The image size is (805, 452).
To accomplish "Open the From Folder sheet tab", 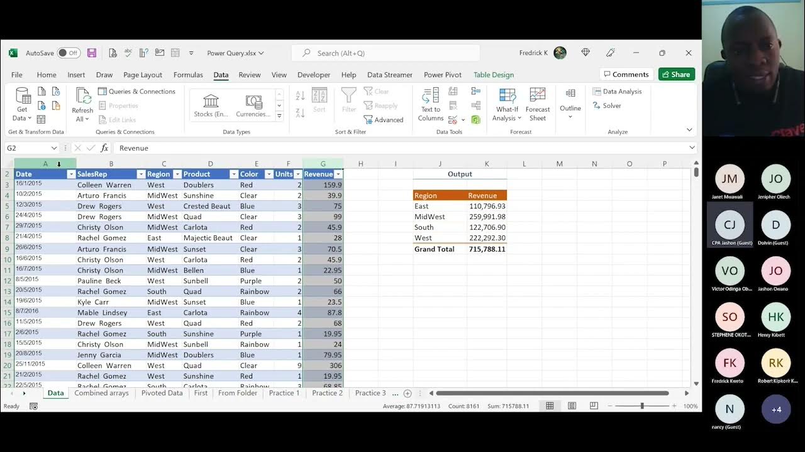I will point(238,393).
